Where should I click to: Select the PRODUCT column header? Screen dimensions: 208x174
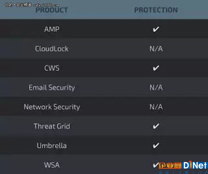coord(52,10)
